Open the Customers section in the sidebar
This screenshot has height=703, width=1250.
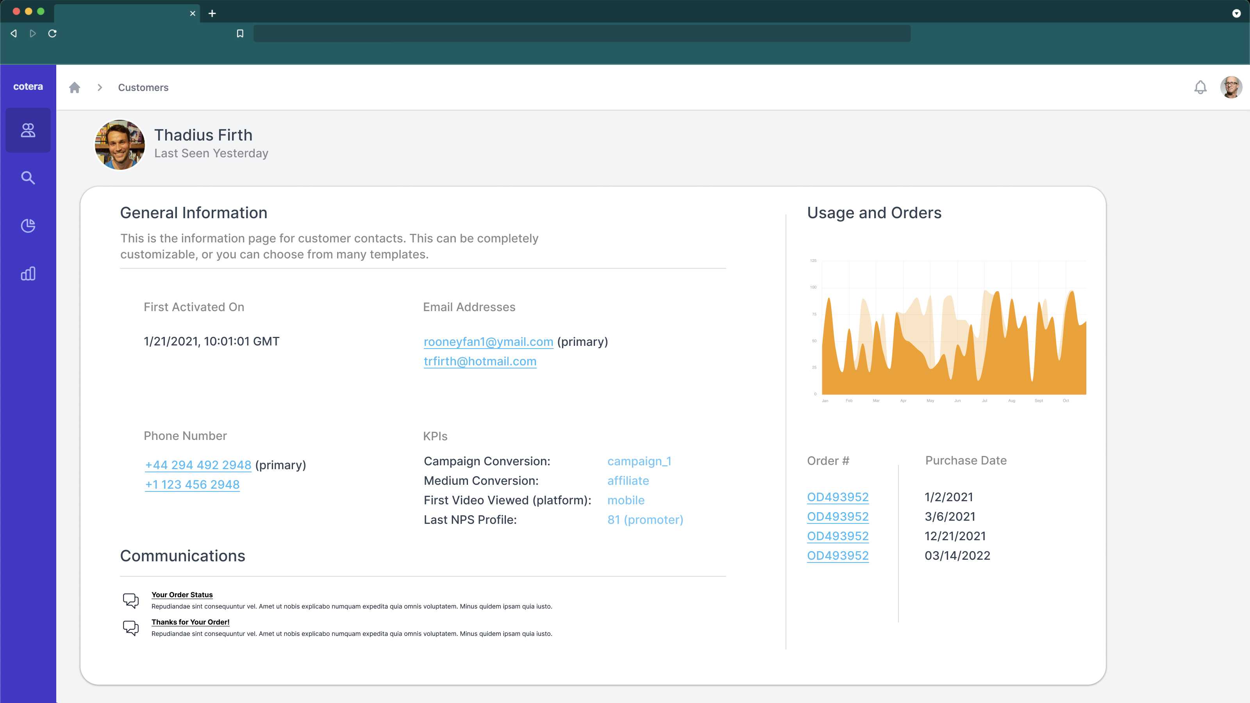pos(28,130)
